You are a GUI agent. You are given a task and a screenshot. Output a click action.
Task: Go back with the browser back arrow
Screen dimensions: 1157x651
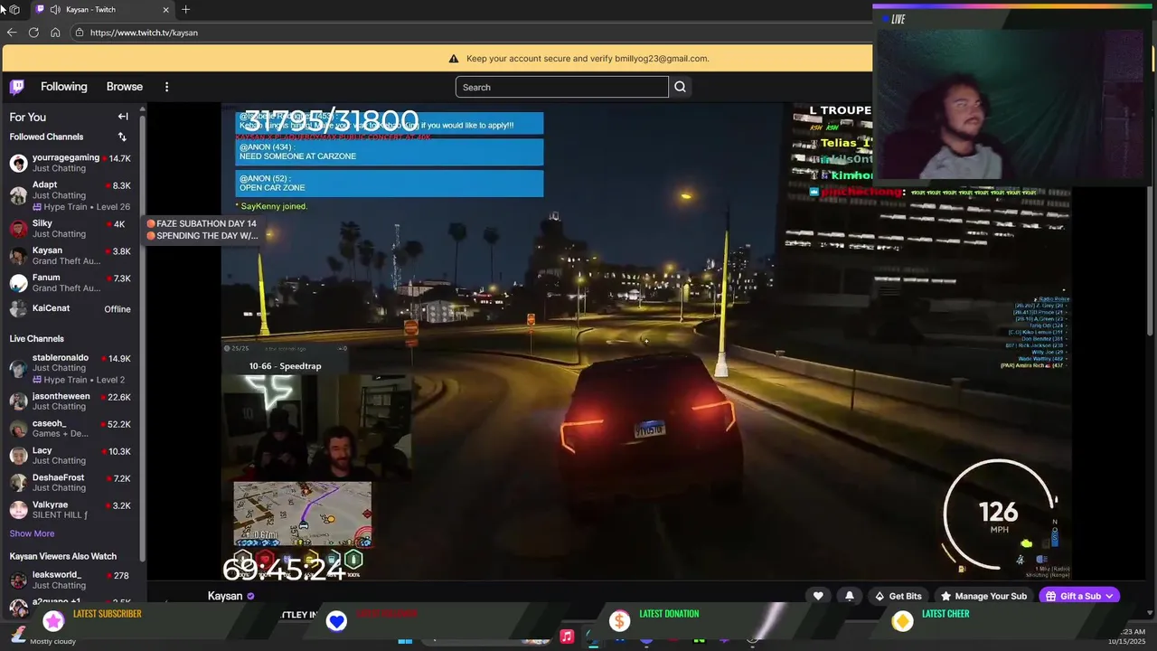point(12,33)
